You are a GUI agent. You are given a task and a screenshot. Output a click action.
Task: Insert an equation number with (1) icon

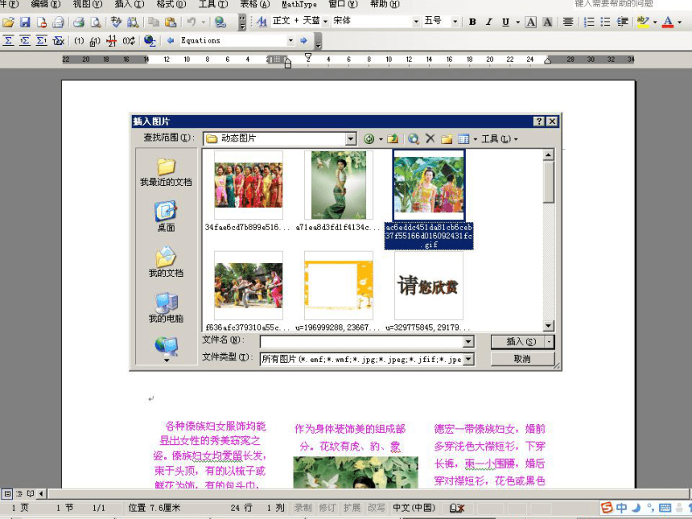point(79,40)
